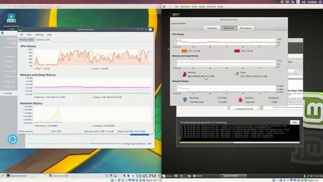
Task: Collapse the Downloading language packs disclosure triangle
Action: point(181,122)
